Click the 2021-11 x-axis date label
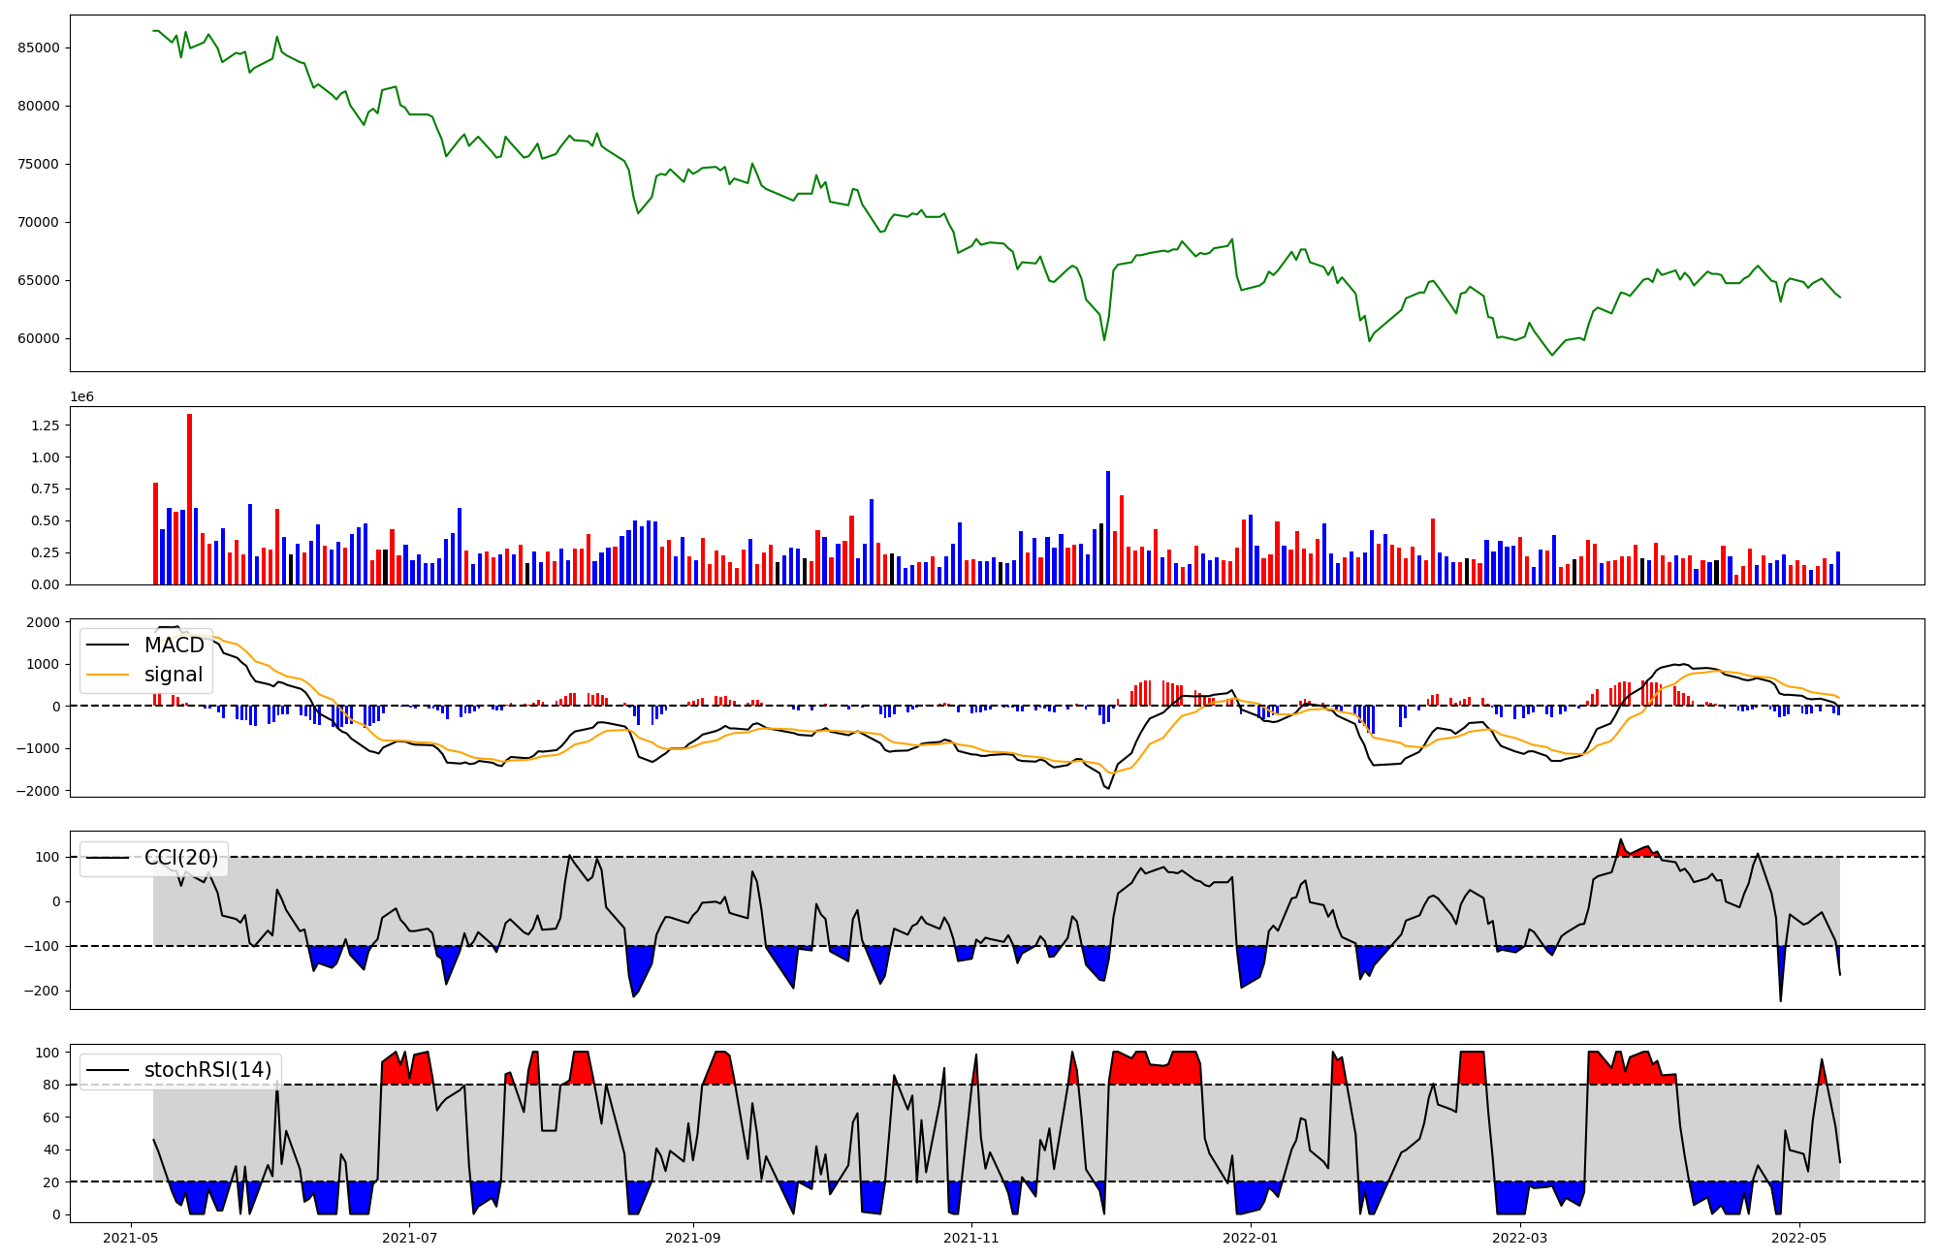The image size is (1939, 1260). (971, 1238)
